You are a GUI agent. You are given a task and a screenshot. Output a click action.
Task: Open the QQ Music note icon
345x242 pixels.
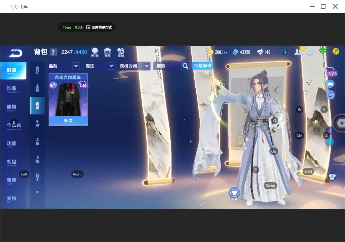[336, 51]
